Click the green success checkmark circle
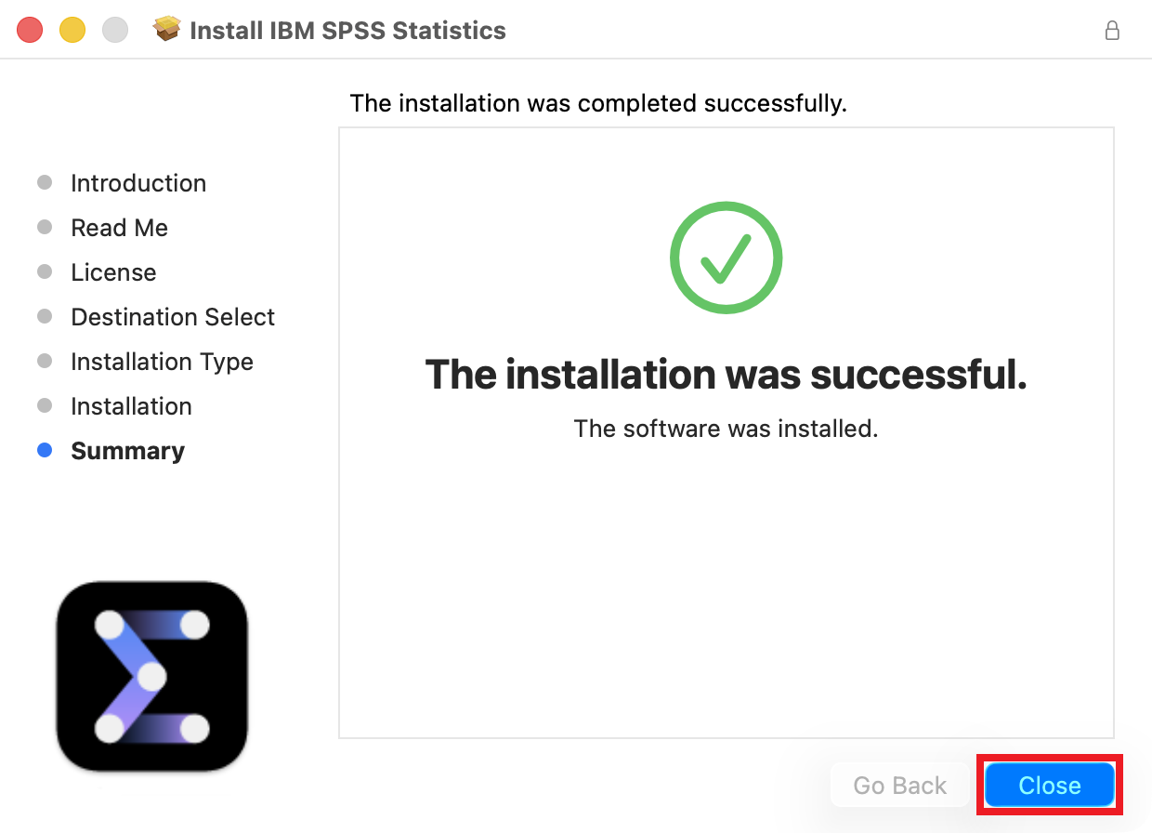This screenshot has width=1152, height=833. (x=726, y=258)
